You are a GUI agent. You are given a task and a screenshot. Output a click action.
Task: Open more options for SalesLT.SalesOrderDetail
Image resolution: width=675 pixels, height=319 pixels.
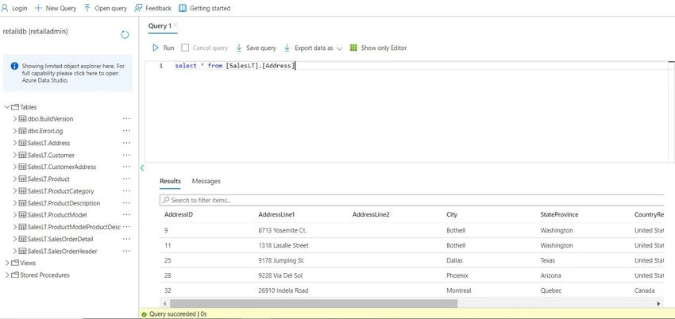pos(126,239)
